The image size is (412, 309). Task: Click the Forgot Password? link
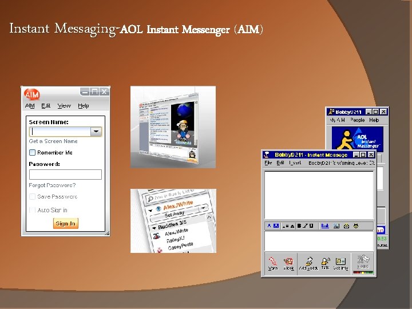(52, 185)
